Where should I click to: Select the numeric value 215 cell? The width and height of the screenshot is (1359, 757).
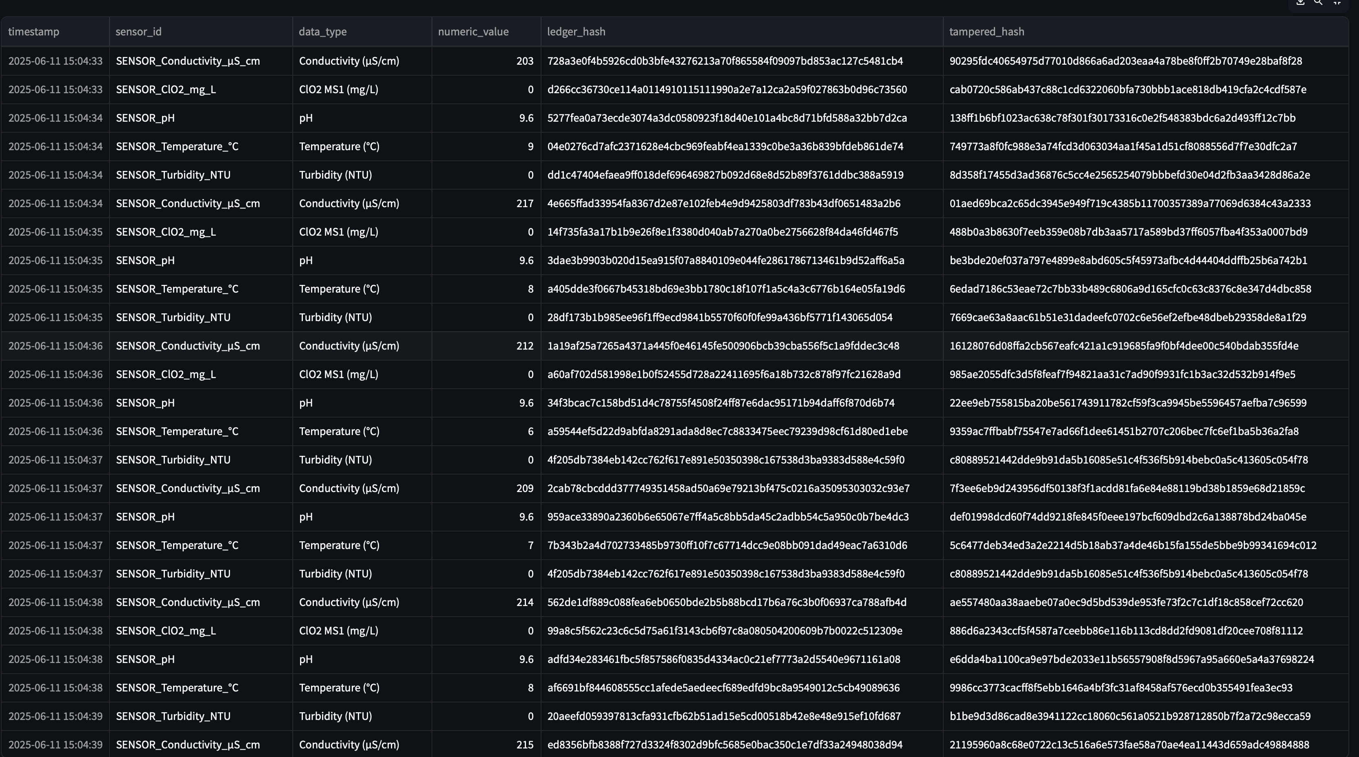[486, 744]
